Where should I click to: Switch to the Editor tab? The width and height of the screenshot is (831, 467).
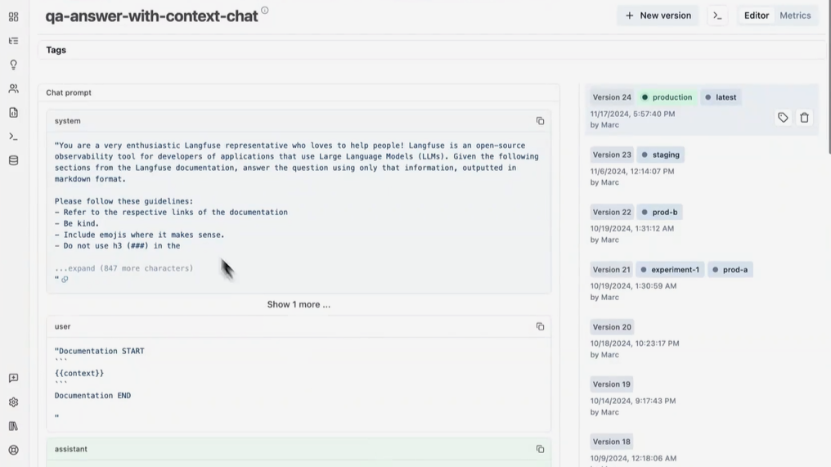click(757, 16)
